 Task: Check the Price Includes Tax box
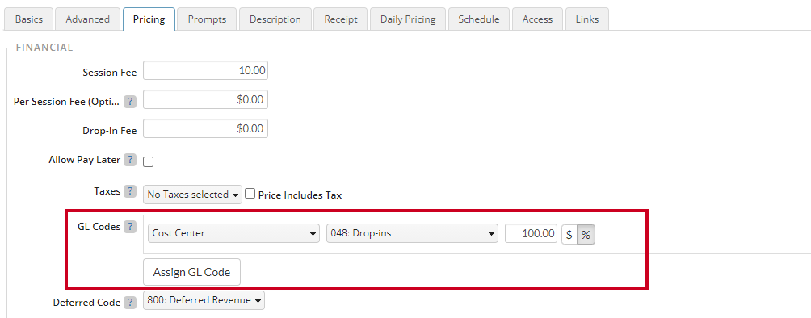pyautogui.click(x=250, y=194)
